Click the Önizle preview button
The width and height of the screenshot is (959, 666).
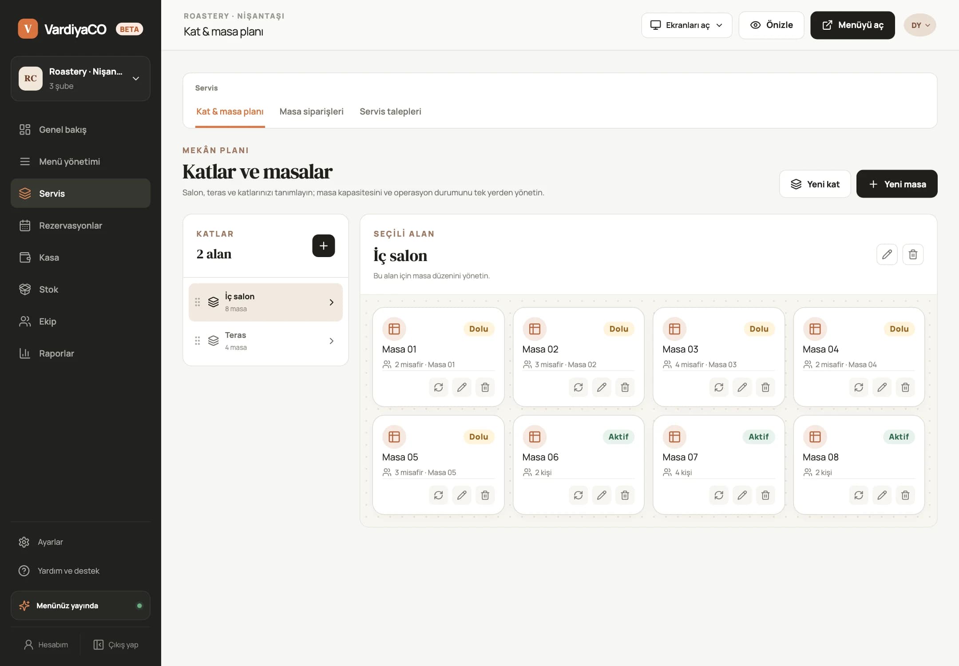772,25
